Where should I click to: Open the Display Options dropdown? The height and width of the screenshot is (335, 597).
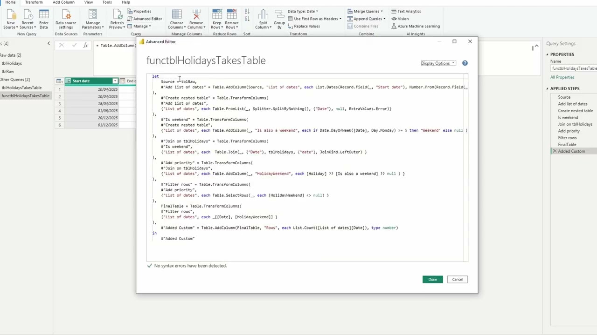(x=437, y=63)
